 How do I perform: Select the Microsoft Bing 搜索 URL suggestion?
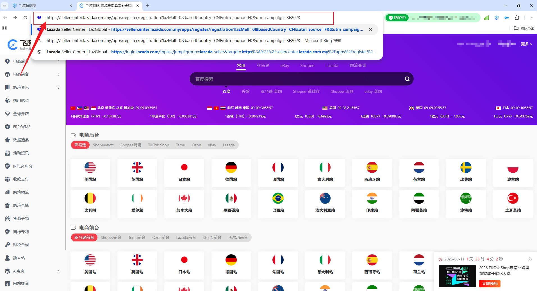click(x=194, y=41)
